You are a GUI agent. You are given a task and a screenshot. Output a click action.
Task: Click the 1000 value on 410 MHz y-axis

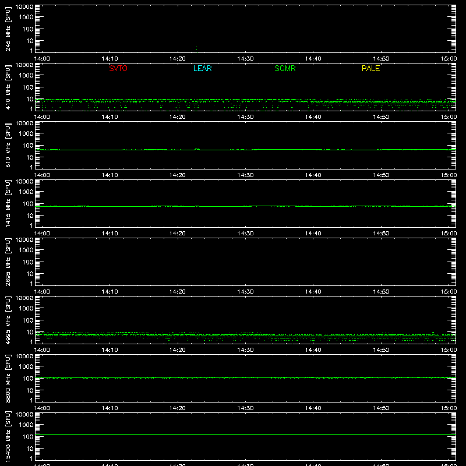(x=26, y=76)
